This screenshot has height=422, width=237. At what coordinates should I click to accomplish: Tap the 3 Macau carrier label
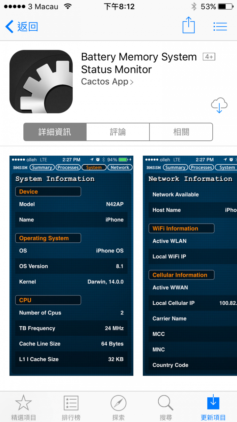click(43, 7)
